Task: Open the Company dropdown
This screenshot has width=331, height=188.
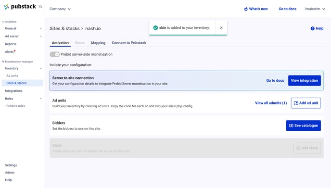Action: pyautogui.click(x=60, y=9)
